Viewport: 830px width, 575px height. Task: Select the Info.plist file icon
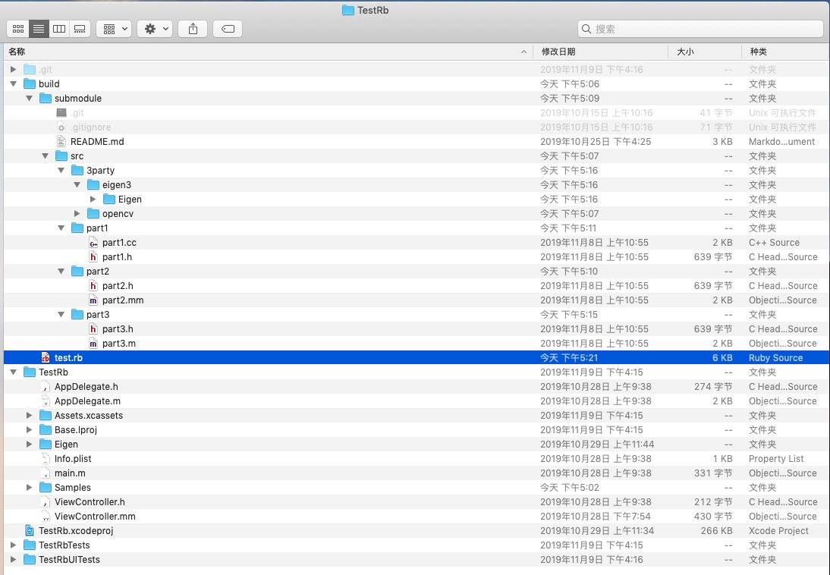[x=46, y=458]
